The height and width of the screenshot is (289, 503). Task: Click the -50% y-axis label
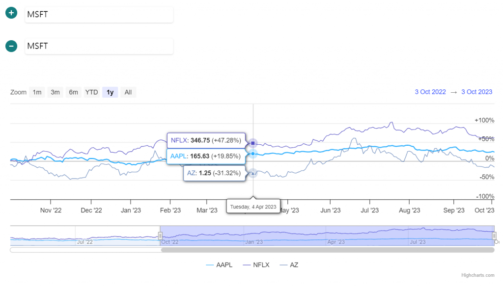(487, 177)
